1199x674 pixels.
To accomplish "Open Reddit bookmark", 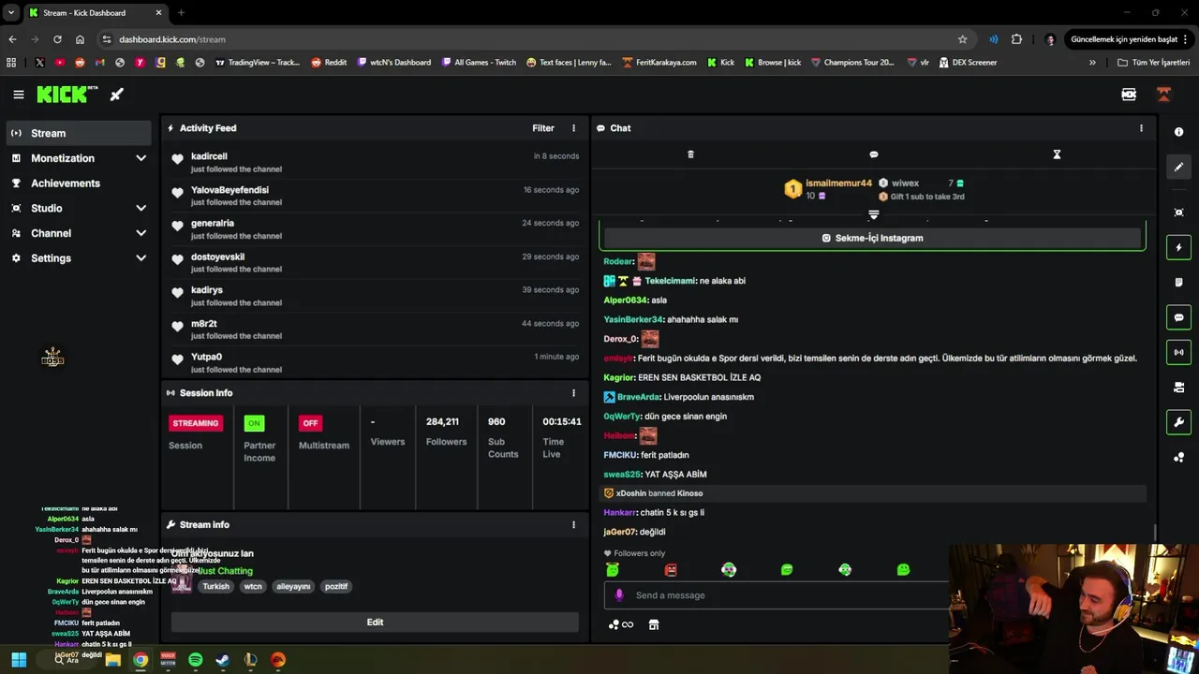I will click(x=329, y=63).
